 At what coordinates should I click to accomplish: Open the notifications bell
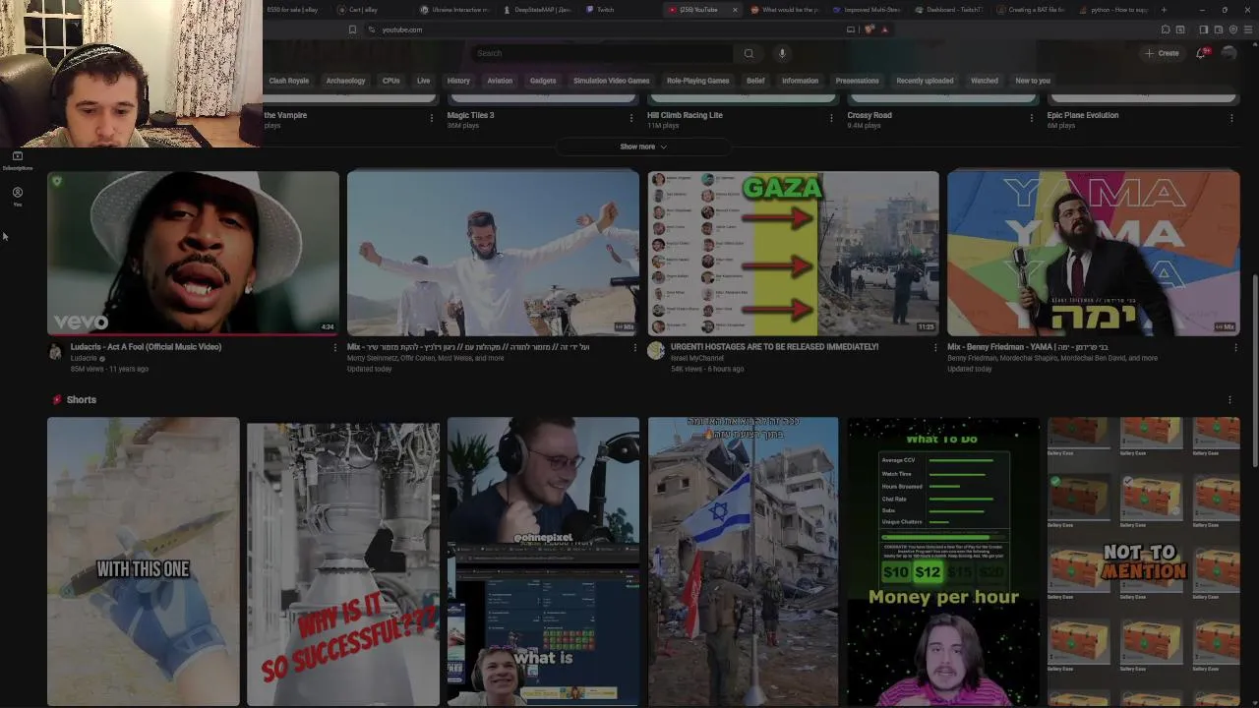point(1200,53)
